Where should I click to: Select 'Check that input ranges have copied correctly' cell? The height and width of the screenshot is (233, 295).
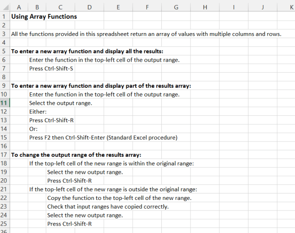107,206
